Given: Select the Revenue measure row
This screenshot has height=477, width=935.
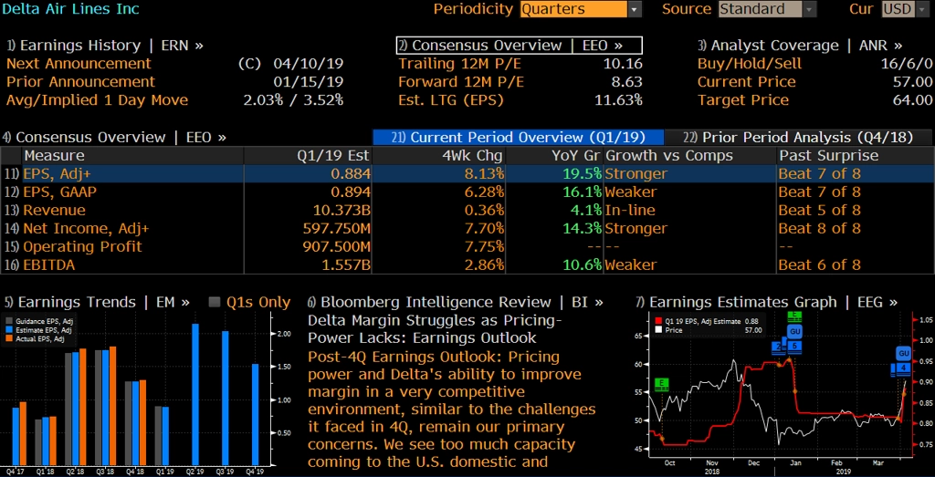Looking at the screenshot, I should pos(467,210).
